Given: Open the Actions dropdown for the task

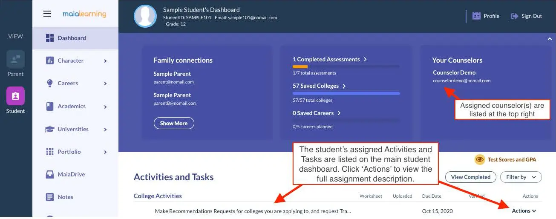Looking at the screenshot, I should click(x=524, y=210).
